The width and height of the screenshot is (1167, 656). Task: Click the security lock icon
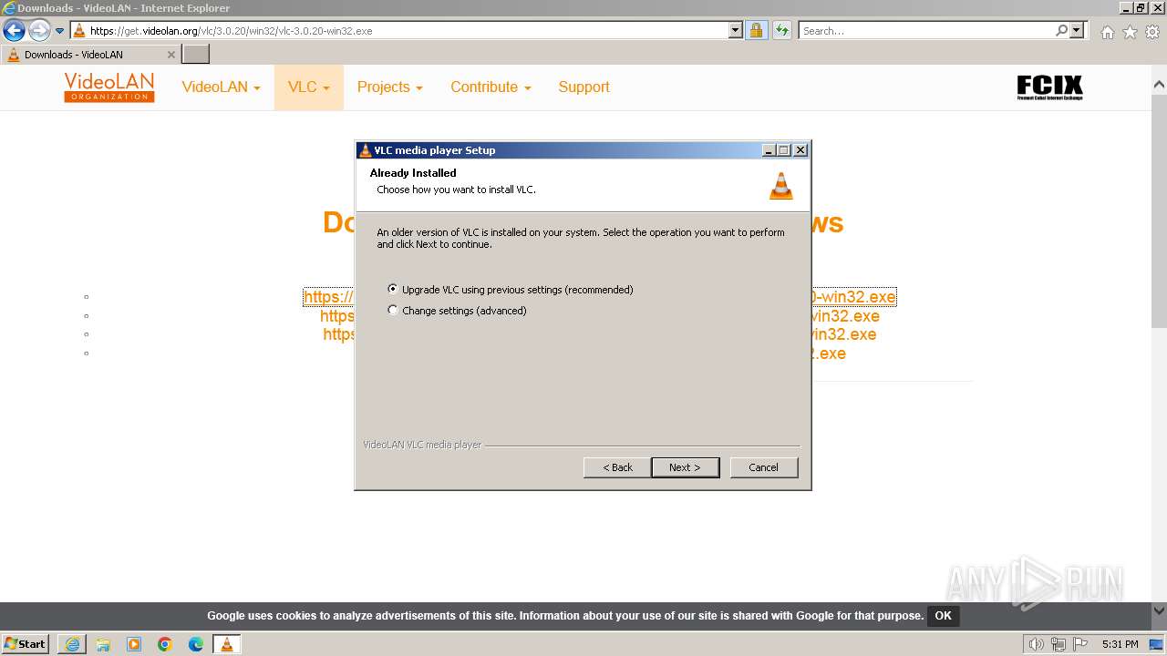[756, 31]
